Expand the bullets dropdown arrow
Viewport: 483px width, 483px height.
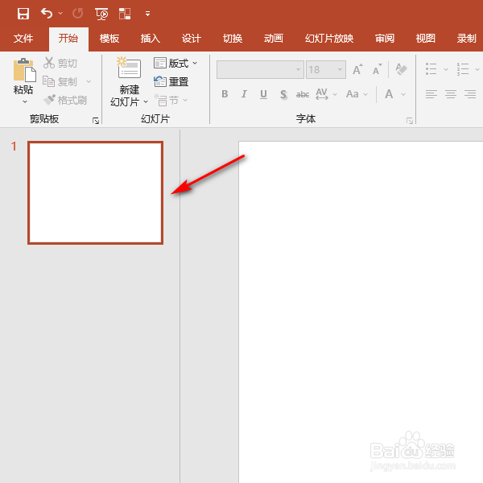446,69
